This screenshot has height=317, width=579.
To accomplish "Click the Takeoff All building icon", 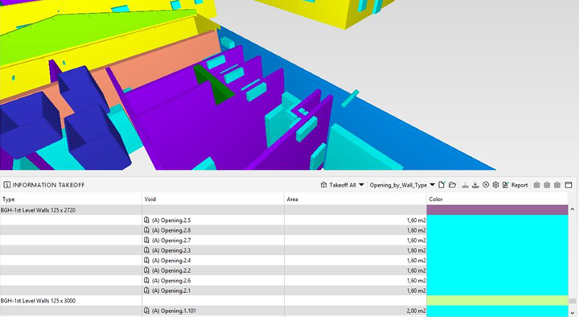I will (324, 185).
